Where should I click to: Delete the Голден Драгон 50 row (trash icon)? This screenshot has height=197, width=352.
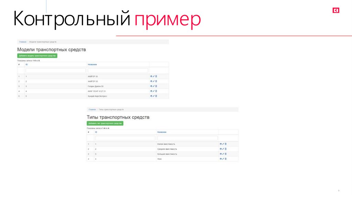click(156, 86)
